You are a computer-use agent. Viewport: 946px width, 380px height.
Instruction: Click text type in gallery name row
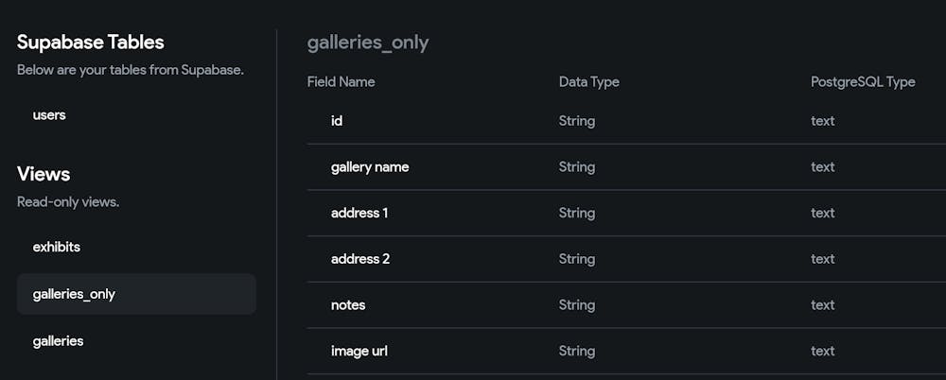coord(823,167)
